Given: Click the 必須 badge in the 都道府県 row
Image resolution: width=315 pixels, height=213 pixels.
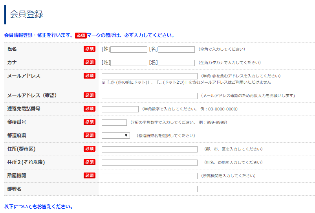Looking at the screenshot, I should [89, 136].
